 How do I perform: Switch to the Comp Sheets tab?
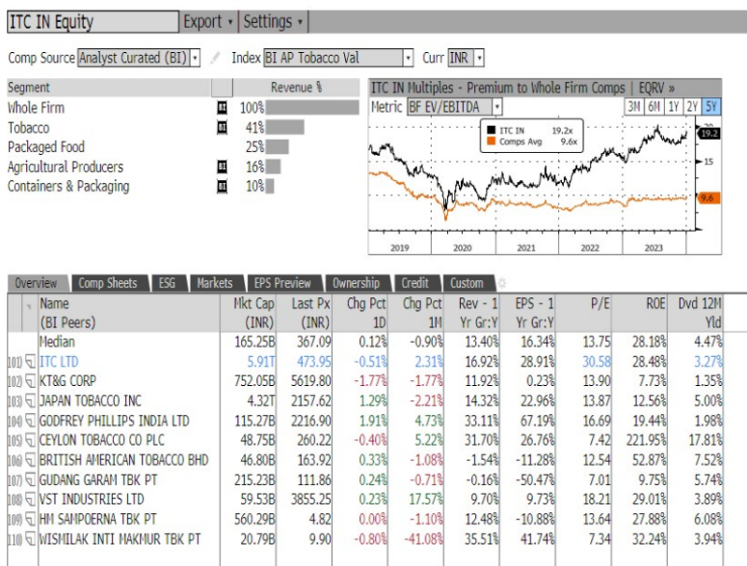(108, 283)
